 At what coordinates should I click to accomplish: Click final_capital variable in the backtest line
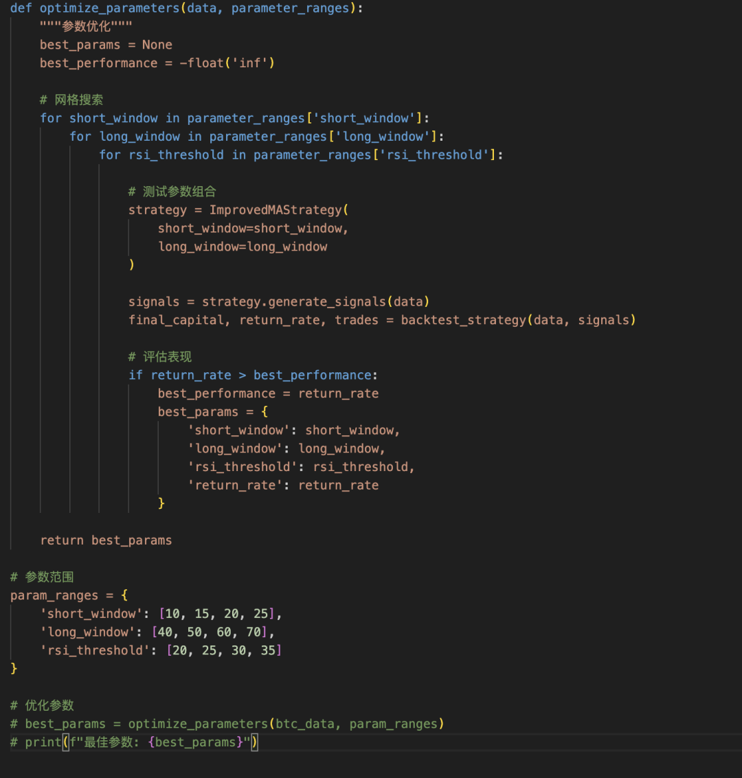[176, 320]
